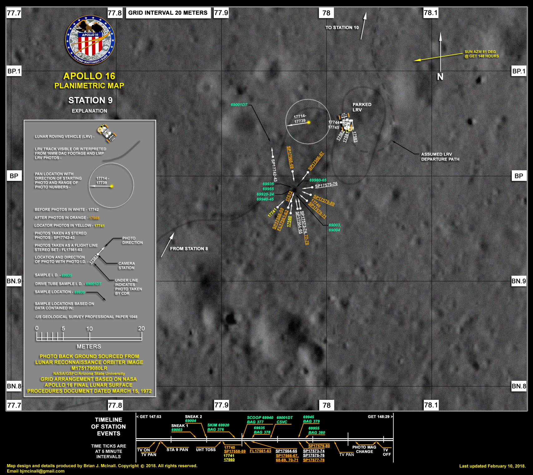
Task: Select the STA 9 PAN timeline event
Action: coord(177,449)
